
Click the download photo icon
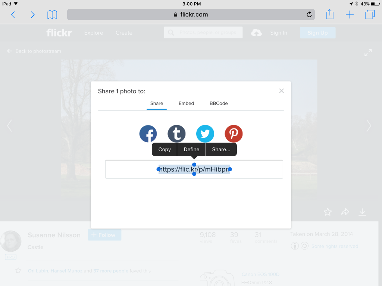(362, 212)
